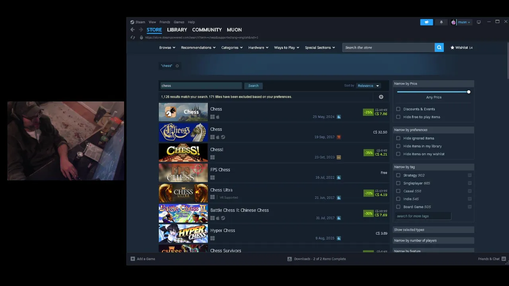This screenshot has height=286, width=509.
Task: Switch to the COMMUNITY tab
Action: (207, 30)
